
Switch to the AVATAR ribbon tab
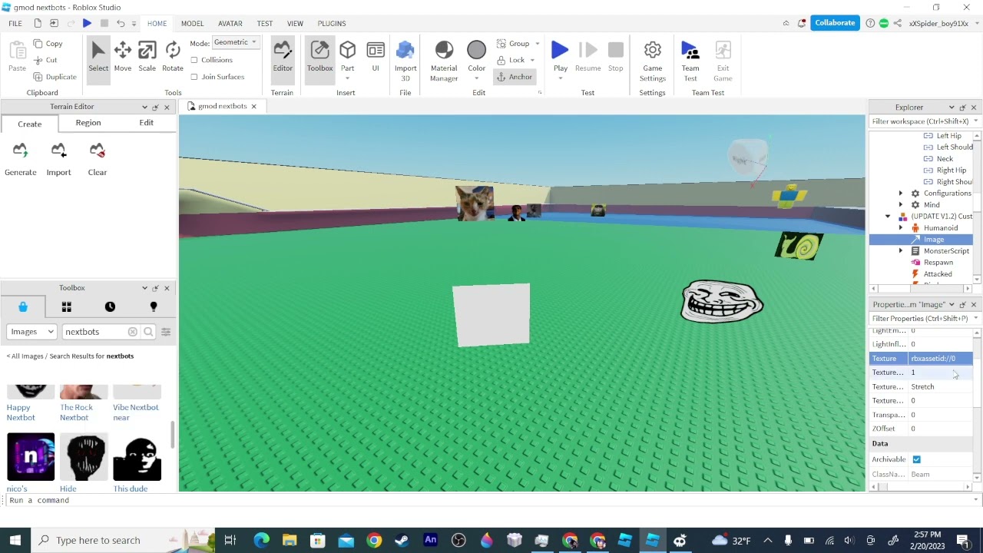point(230,23)
